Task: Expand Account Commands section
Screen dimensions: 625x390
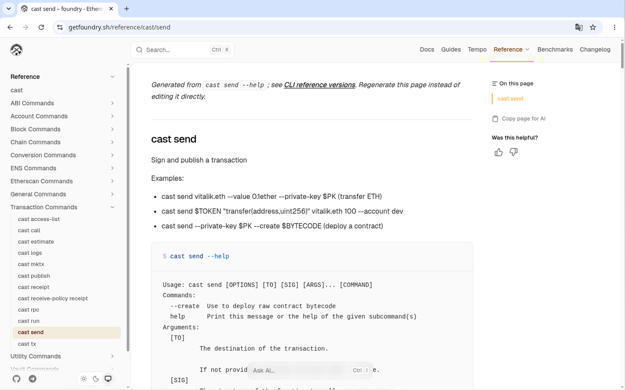Action: (112, 116)
